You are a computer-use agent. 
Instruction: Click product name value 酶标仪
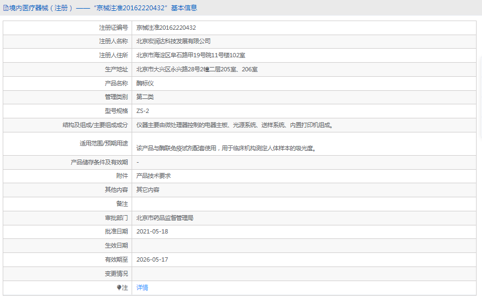pyautogui.click(x=145, y=83)
